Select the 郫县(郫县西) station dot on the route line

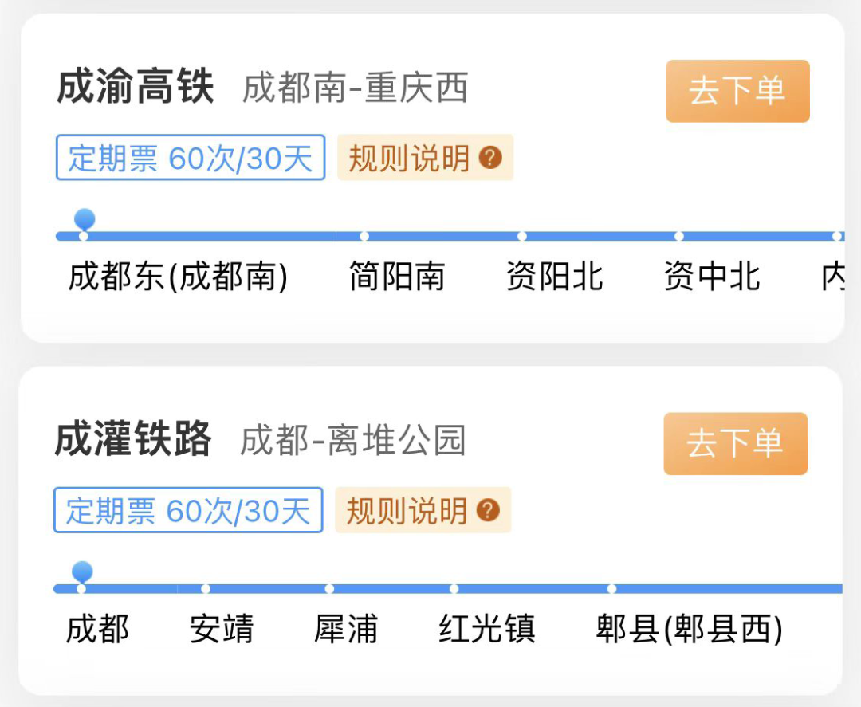611,589
